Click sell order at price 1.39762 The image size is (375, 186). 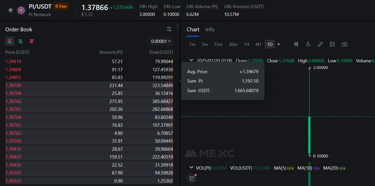89,133
